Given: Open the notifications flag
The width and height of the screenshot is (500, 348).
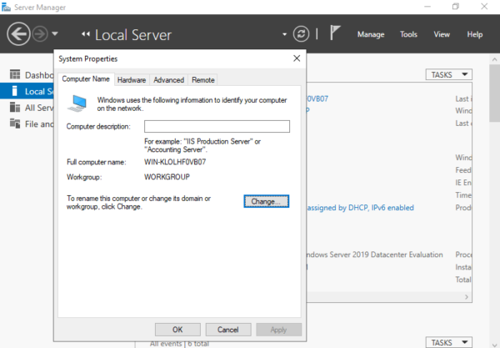Looking at the screenshot, I should [334, 33].
